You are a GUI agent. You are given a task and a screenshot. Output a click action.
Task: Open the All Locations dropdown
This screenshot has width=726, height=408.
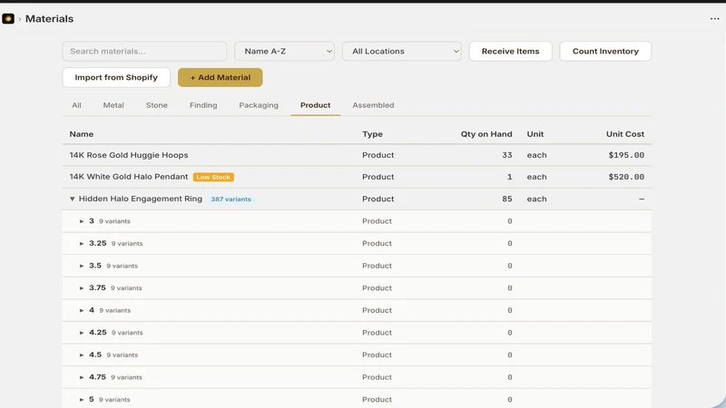tap(401, 52)
